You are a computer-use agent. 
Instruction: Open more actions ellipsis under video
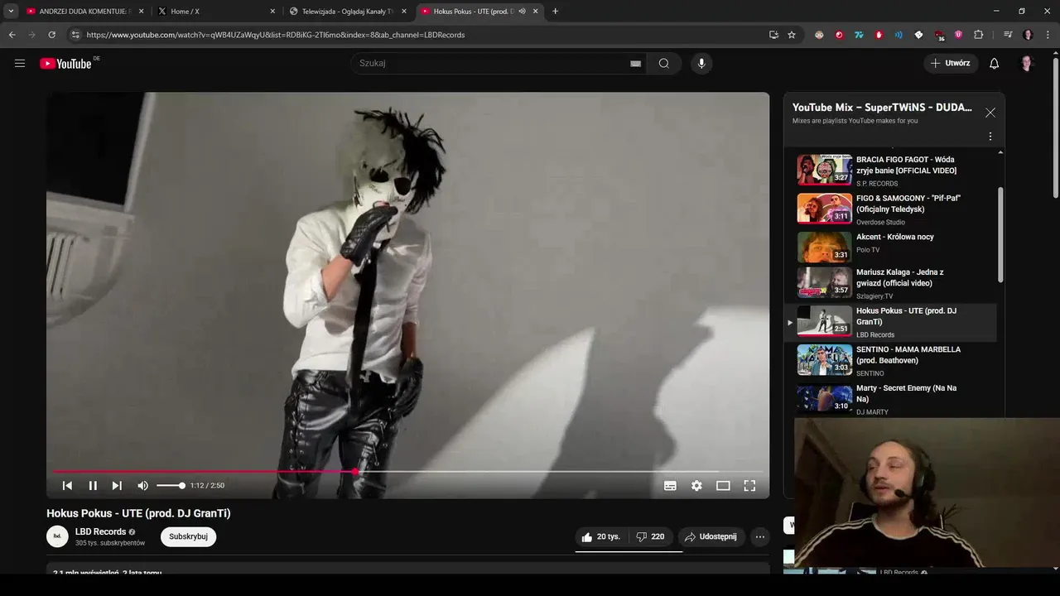click(x=759, y=537)
